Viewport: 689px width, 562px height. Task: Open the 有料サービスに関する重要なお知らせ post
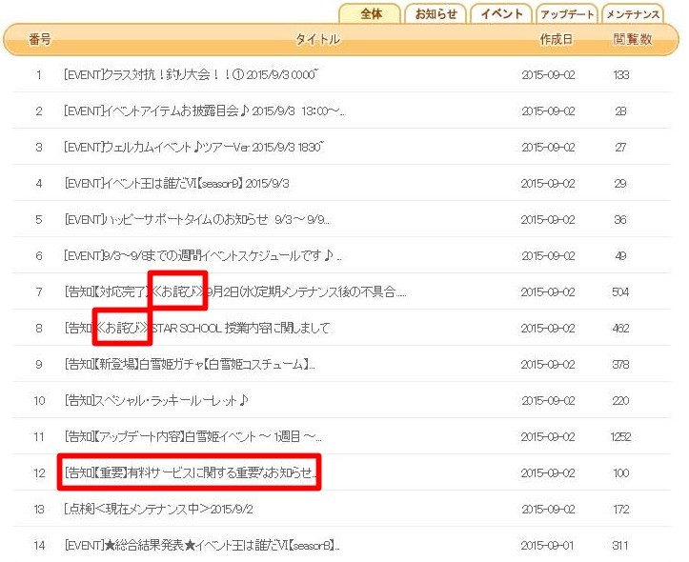click(190, 473)
